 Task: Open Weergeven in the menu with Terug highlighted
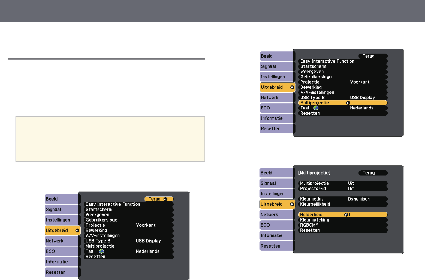(x=129, y=215)
